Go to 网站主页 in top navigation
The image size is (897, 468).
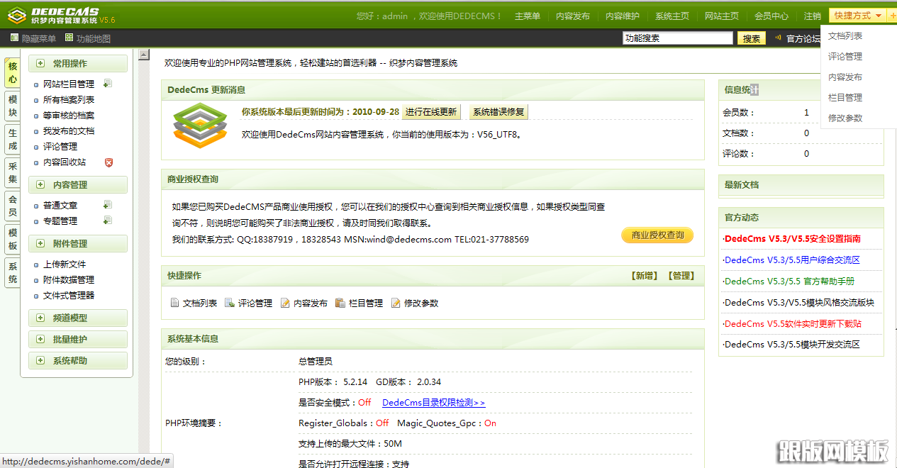(x=722, y=16)
